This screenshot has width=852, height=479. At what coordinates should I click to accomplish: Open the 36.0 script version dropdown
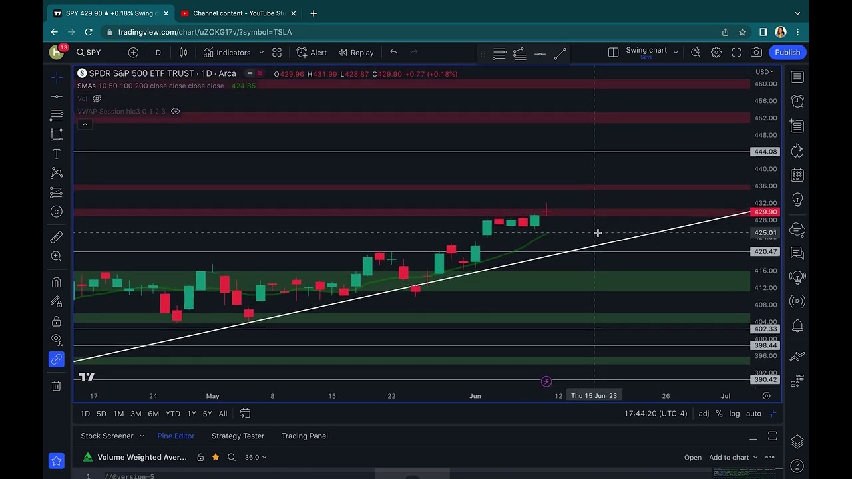pos(256,458)
